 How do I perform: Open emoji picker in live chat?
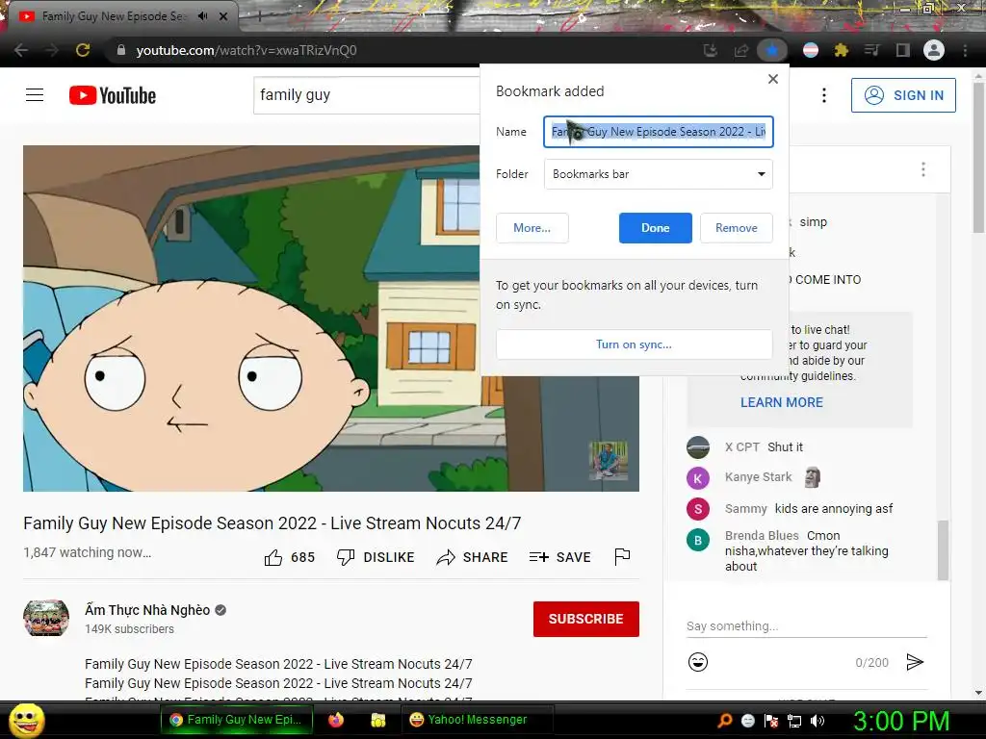[x=698, y=662]
